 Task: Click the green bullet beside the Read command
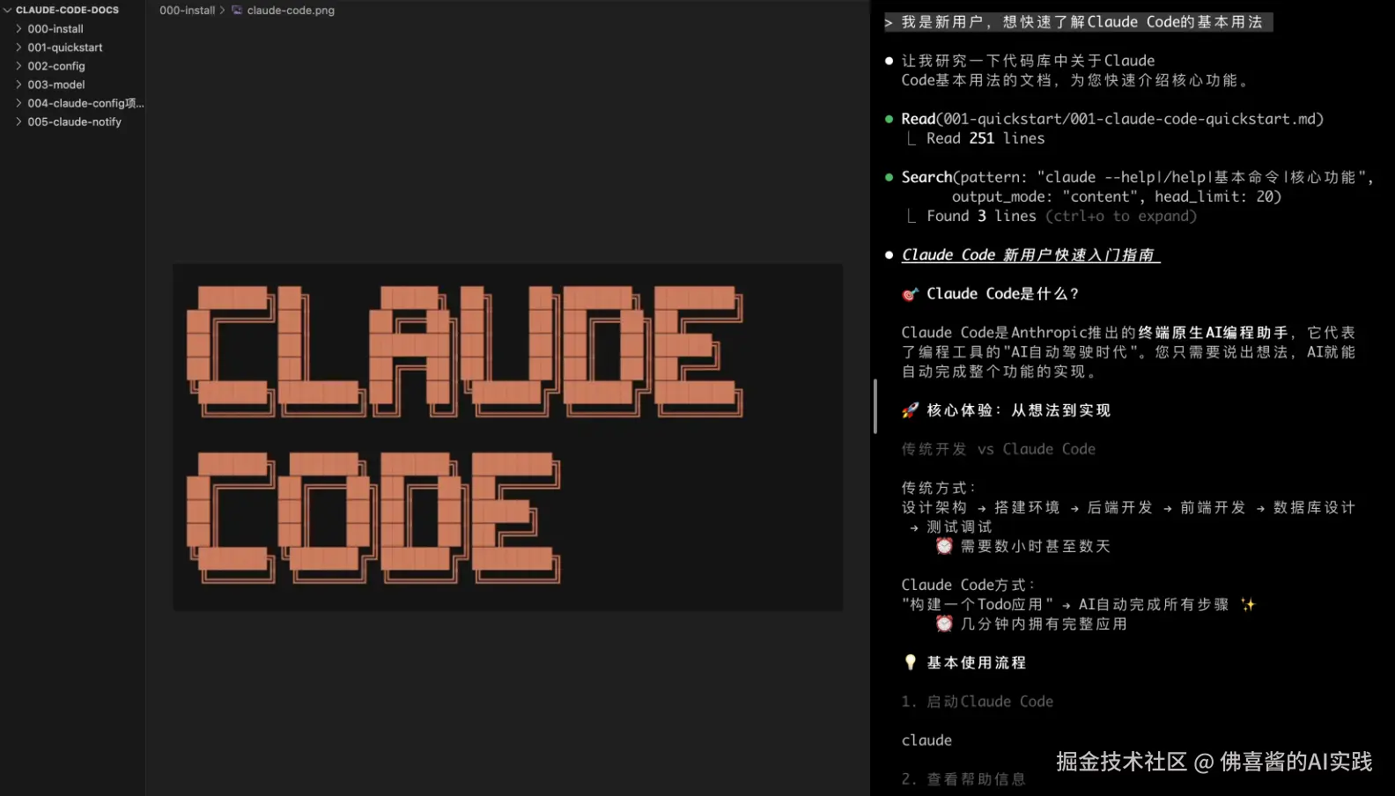tap(889, 119)
